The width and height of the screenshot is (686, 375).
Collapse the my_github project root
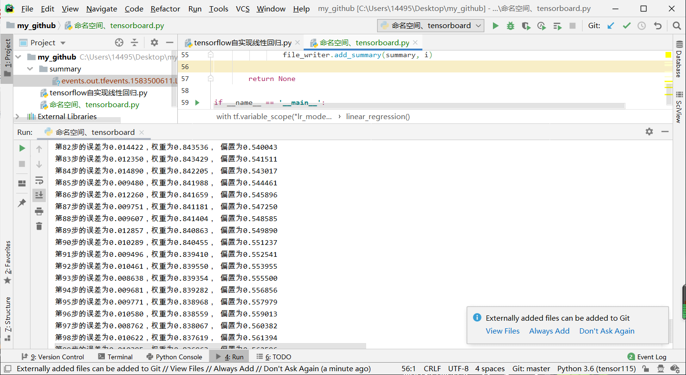[x=18, y=57]
